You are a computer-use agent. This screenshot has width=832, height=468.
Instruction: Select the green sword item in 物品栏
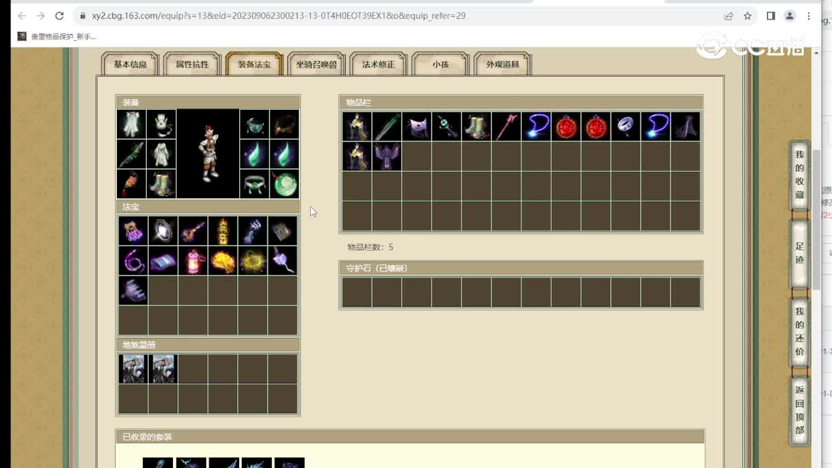[x=387, y=126]
